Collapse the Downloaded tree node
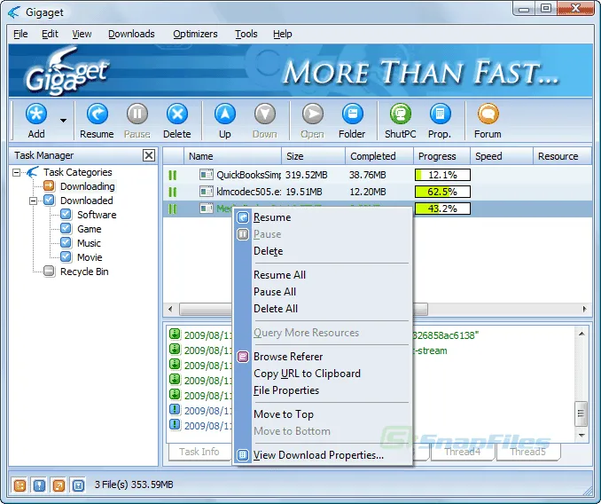Image resolution: width=601 pixels, height=504 pixels. pyautogui.click(x=34, y=201)
